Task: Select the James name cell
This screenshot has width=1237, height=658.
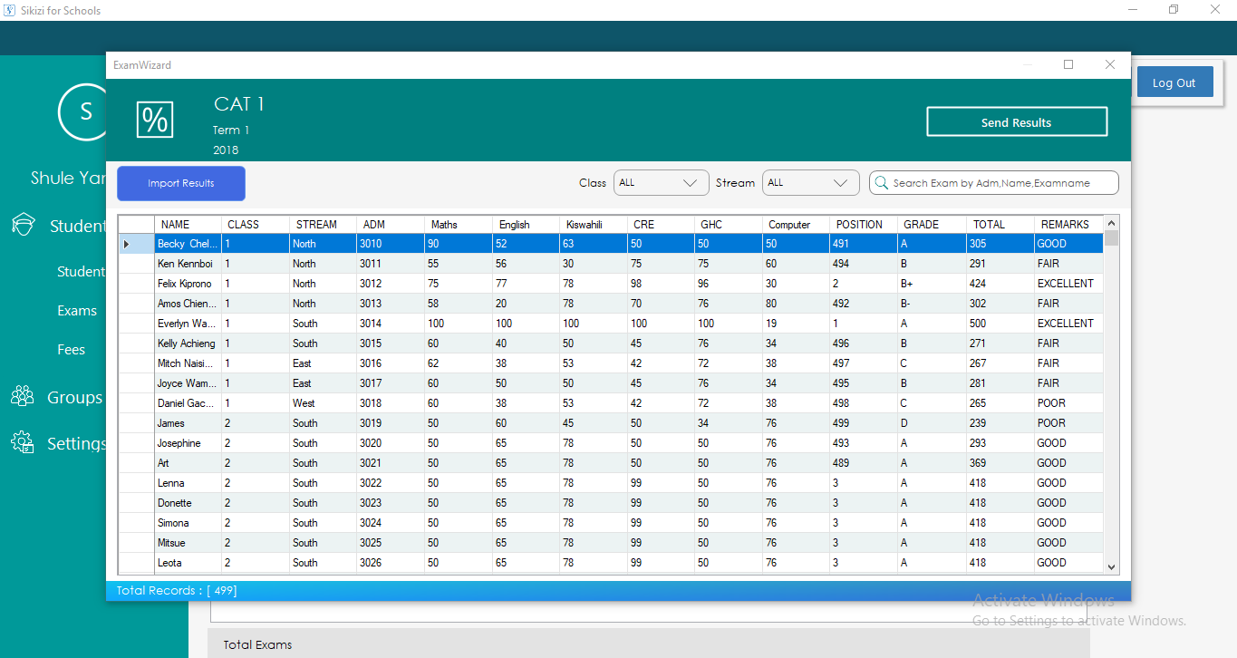Action: pos(188,423)
